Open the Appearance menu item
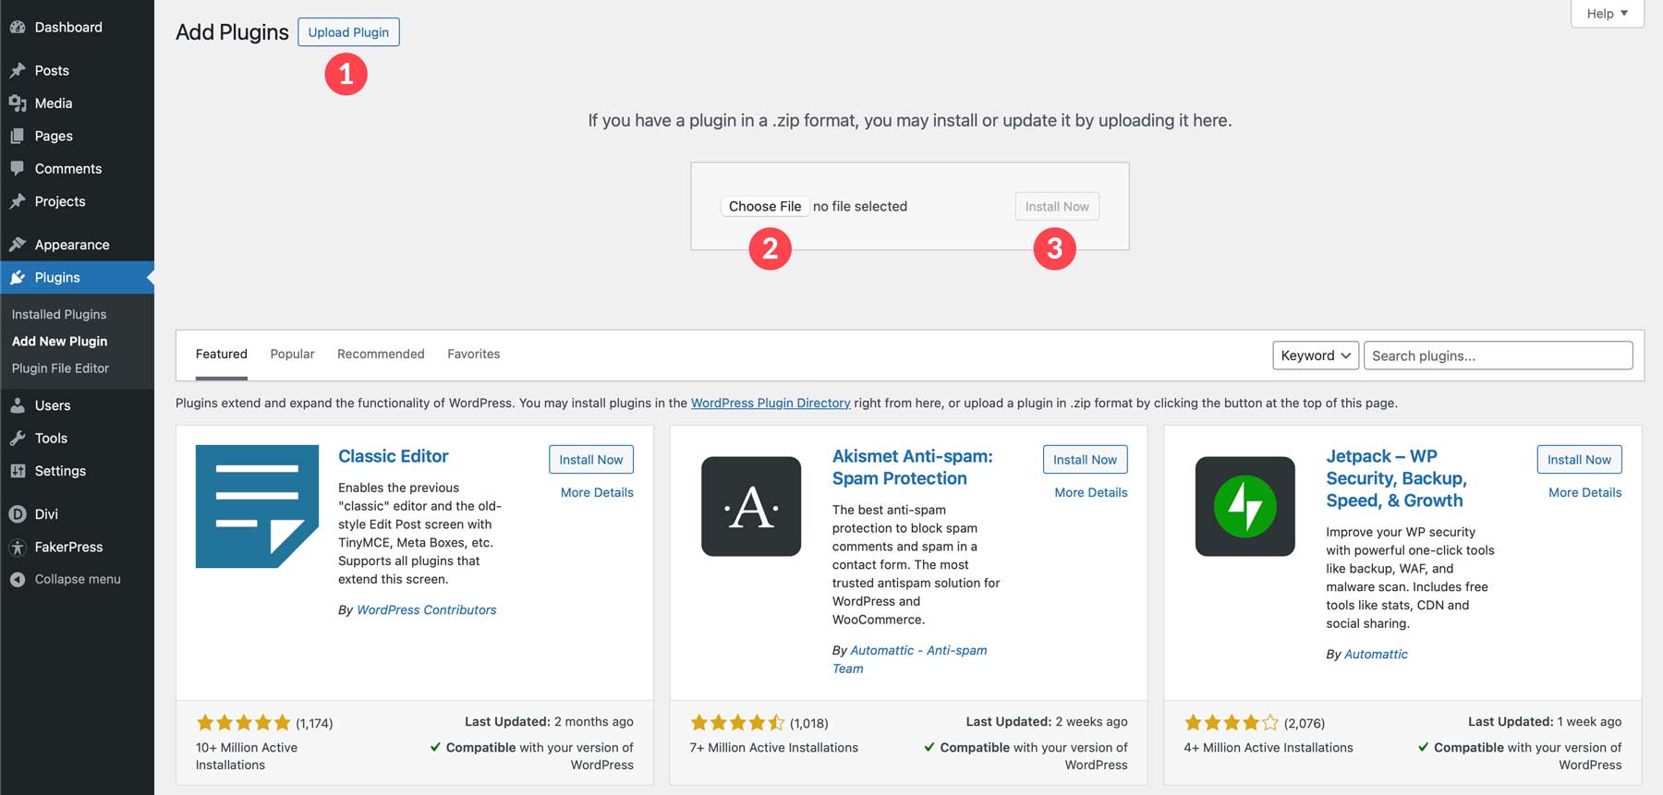 coord(77,245)
